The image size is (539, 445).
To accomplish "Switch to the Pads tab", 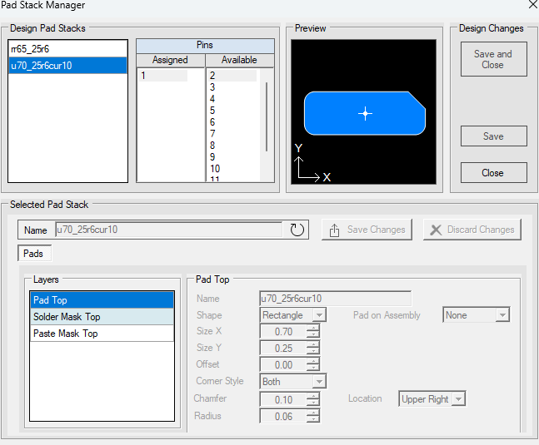I will pyautogui.click(x=33, y=253).
